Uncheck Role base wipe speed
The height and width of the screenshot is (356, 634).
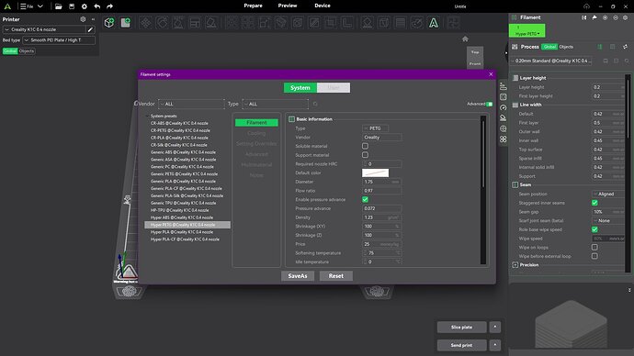pyautogui.click(x=594, y=229)
